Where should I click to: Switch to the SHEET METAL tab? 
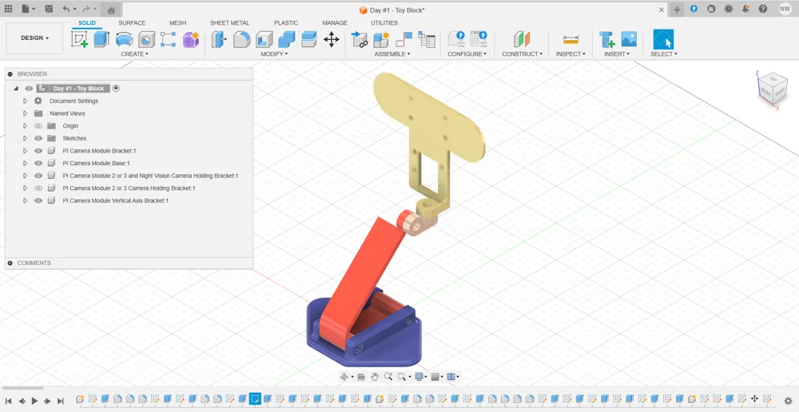pos(230,23)
